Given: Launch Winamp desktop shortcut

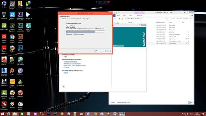Looking at the screenshot, I should click(x=12, y=105).
